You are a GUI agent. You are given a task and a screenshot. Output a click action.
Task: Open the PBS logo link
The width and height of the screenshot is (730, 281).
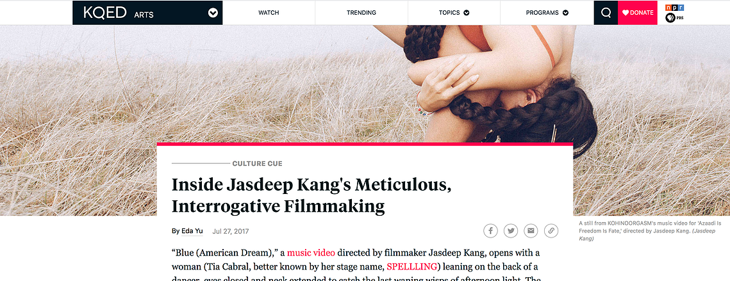674,18
